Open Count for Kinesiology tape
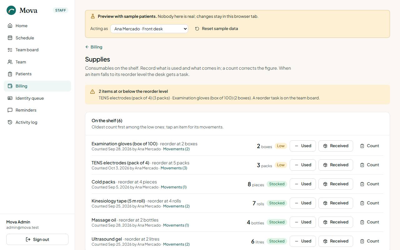 [369, 203]
